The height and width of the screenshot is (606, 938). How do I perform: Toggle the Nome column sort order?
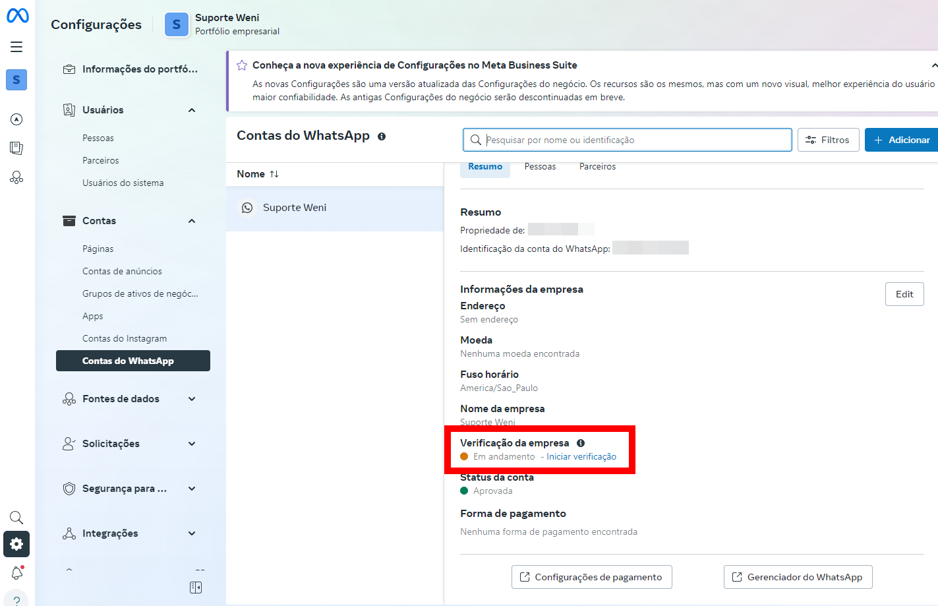tap(273, 173)
